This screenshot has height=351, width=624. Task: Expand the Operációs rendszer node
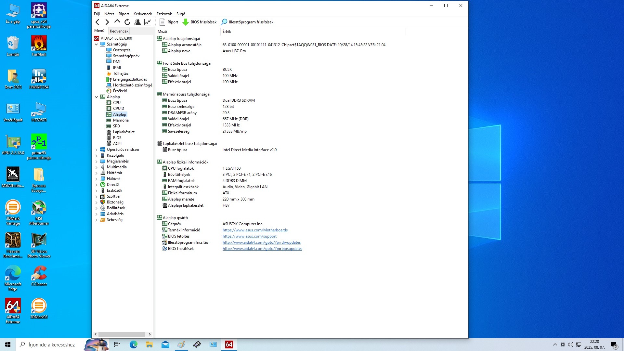click(x=97, y=150)
